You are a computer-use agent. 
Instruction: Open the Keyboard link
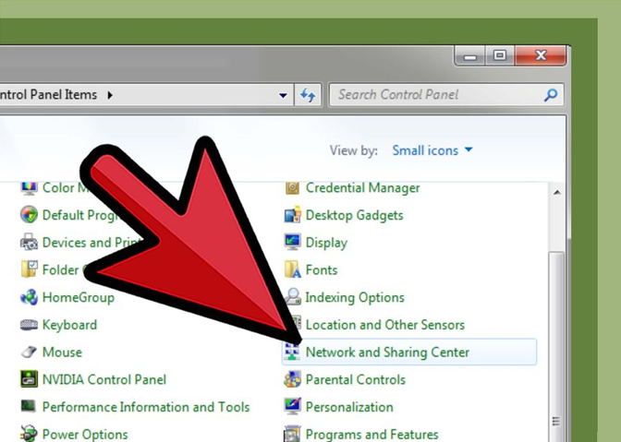(69, 325)
